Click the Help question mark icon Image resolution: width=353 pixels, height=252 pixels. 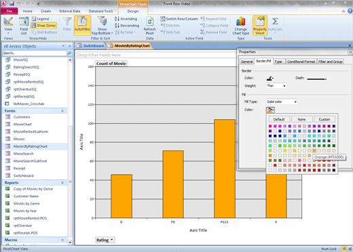click(x=350, y=11)
